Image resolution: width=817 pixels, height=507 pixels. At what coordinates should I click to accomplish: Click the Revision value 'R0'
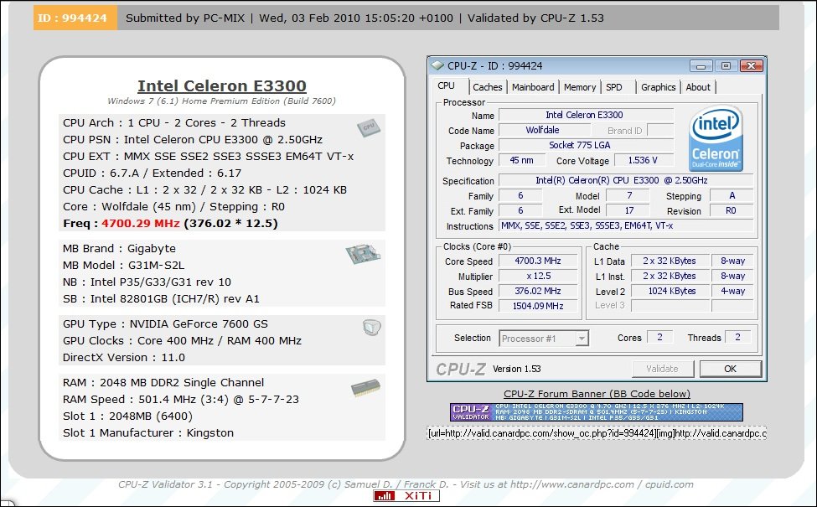(731, 210)
